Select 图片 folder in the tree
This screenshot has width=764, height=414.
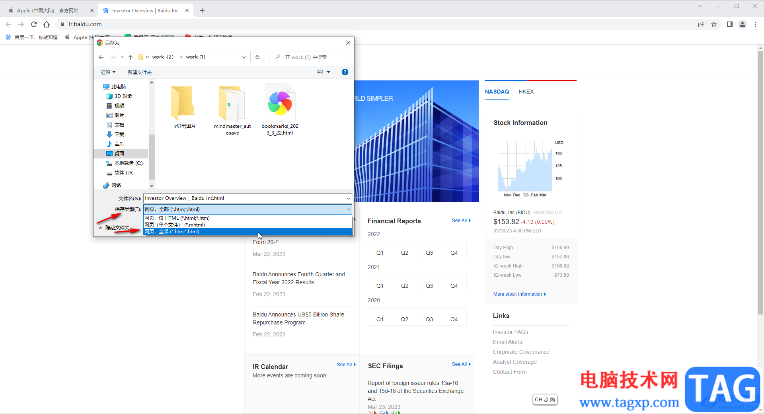coord(119,115)
